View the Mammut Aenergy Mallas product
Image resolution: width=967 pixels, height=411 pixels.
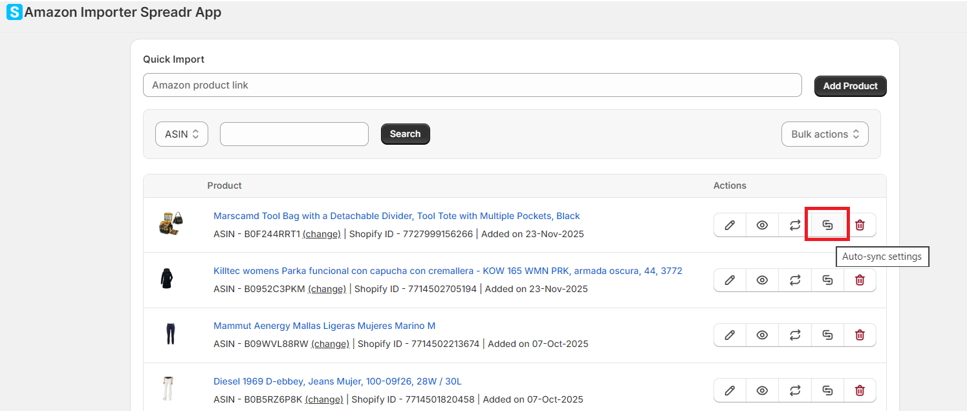763,335
